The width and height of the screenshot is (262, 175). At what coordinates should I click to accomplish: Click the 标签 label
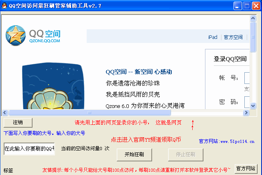tap(8, 171)
